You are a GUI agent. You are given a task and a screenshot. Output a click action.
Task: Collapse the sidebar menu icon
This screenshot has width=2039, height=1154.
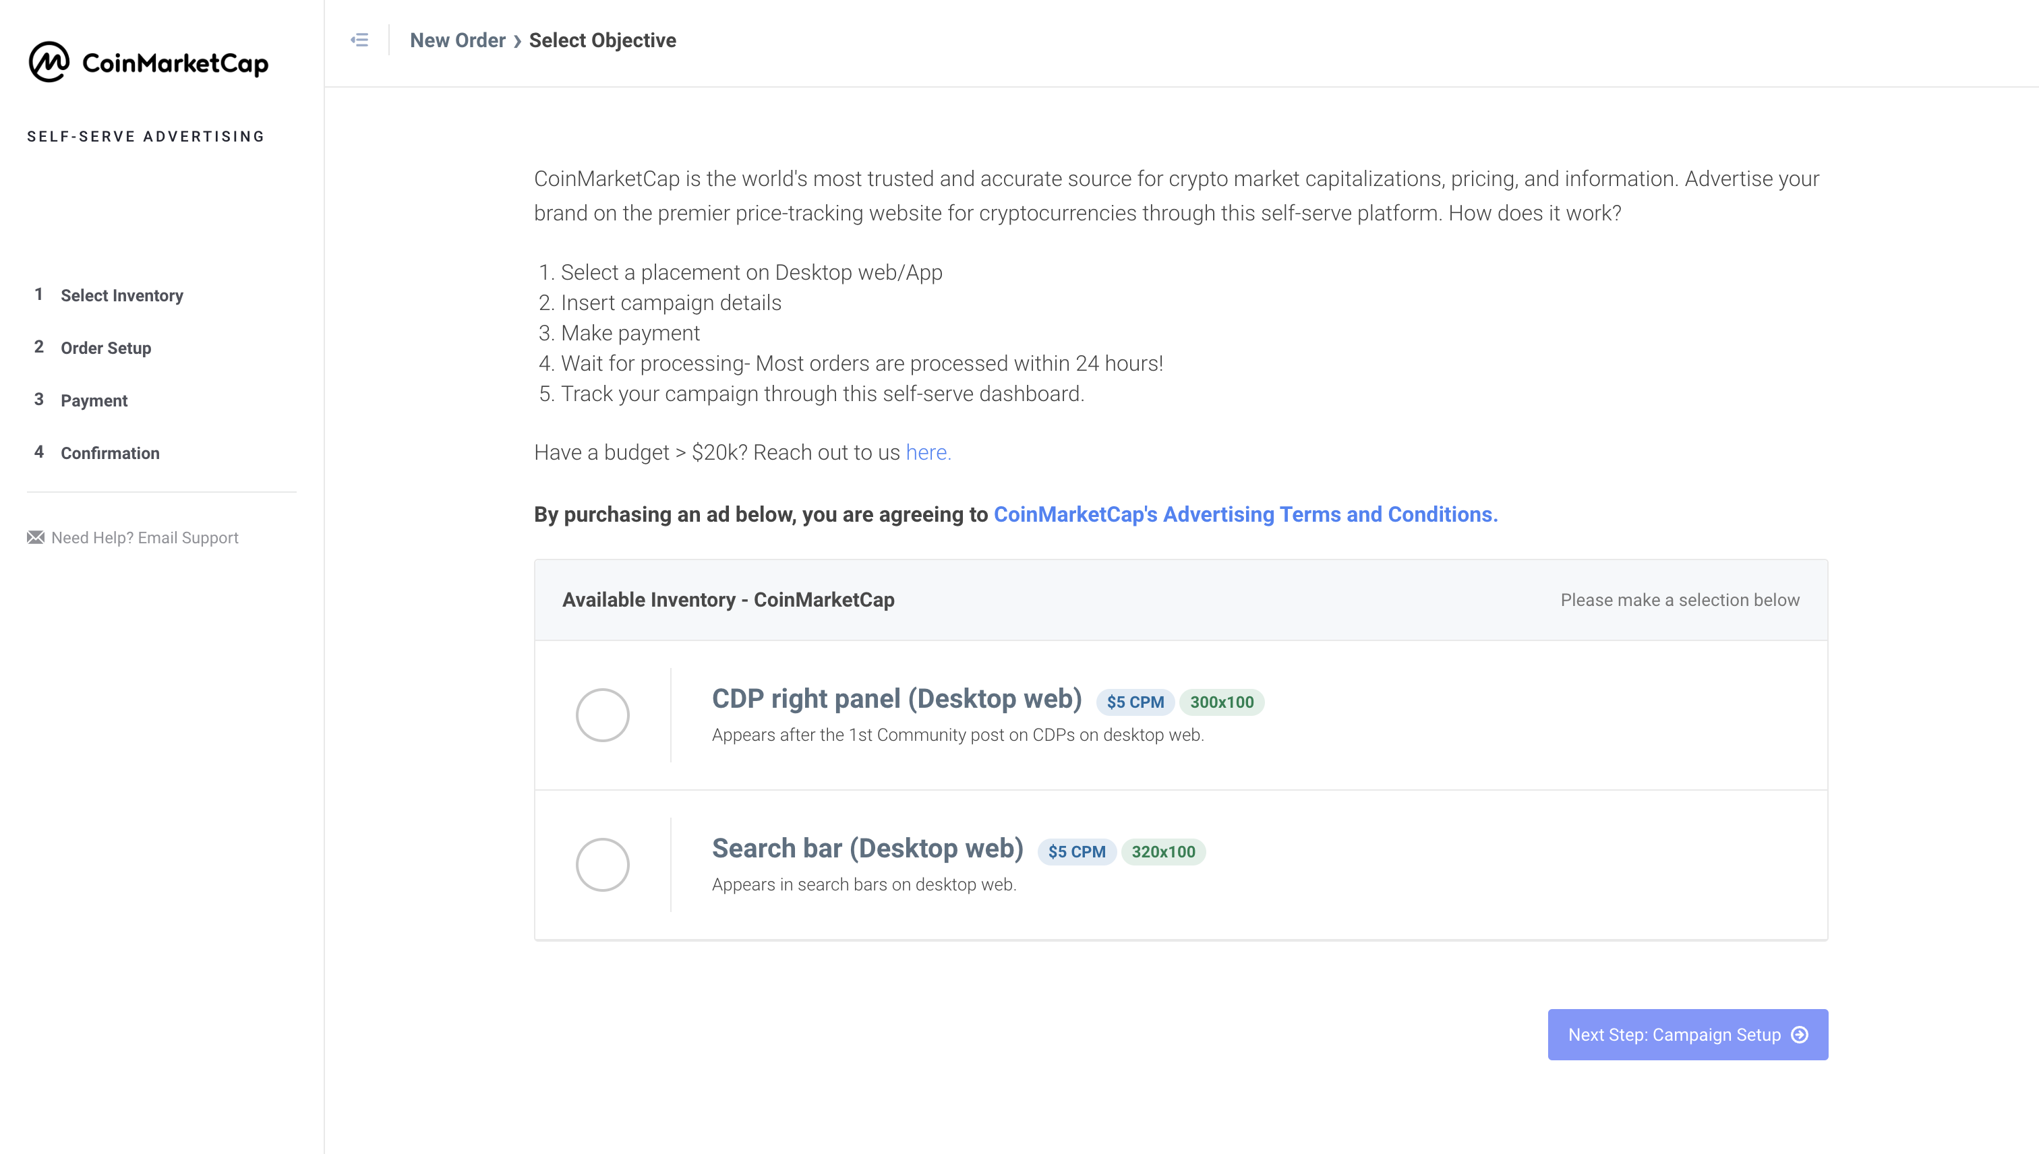point(359,40)
